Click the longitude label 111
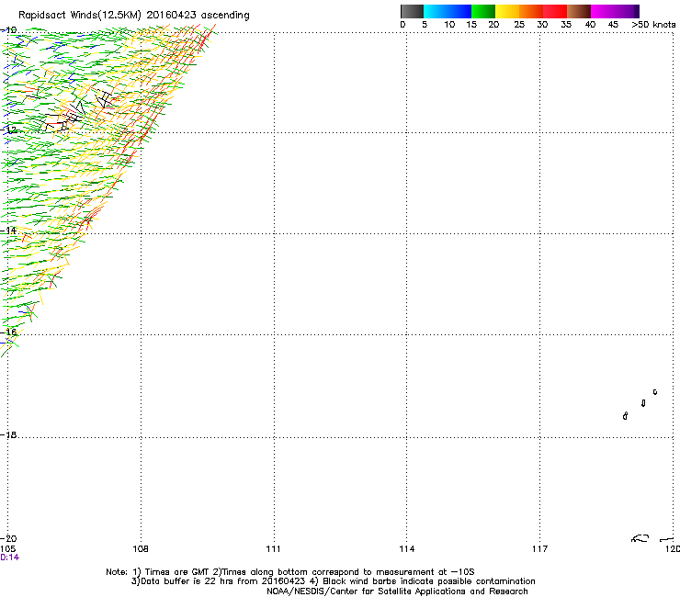Viewport: 680px width, 597px height. click(273, 549)
